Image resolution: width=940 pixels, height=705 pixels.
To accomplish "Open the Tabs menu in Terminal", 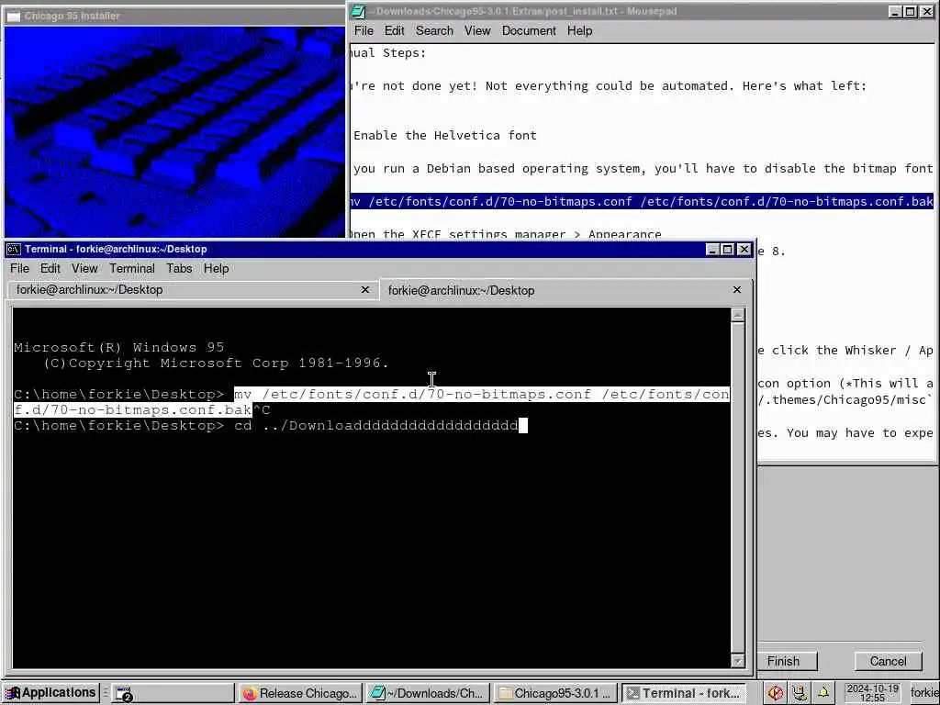I will coord(179,269).
